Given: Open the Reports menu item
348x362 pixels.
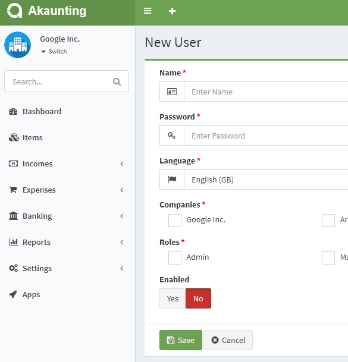Looking at the screenshot, I should tap(67, 242).
